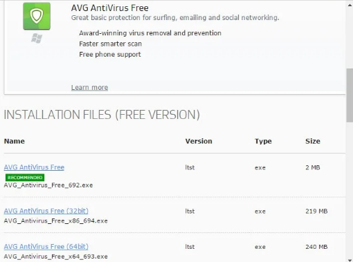Click exe type in the 64bit row
The width and height of the screenshot is (353, 262).
coord(260,247)
